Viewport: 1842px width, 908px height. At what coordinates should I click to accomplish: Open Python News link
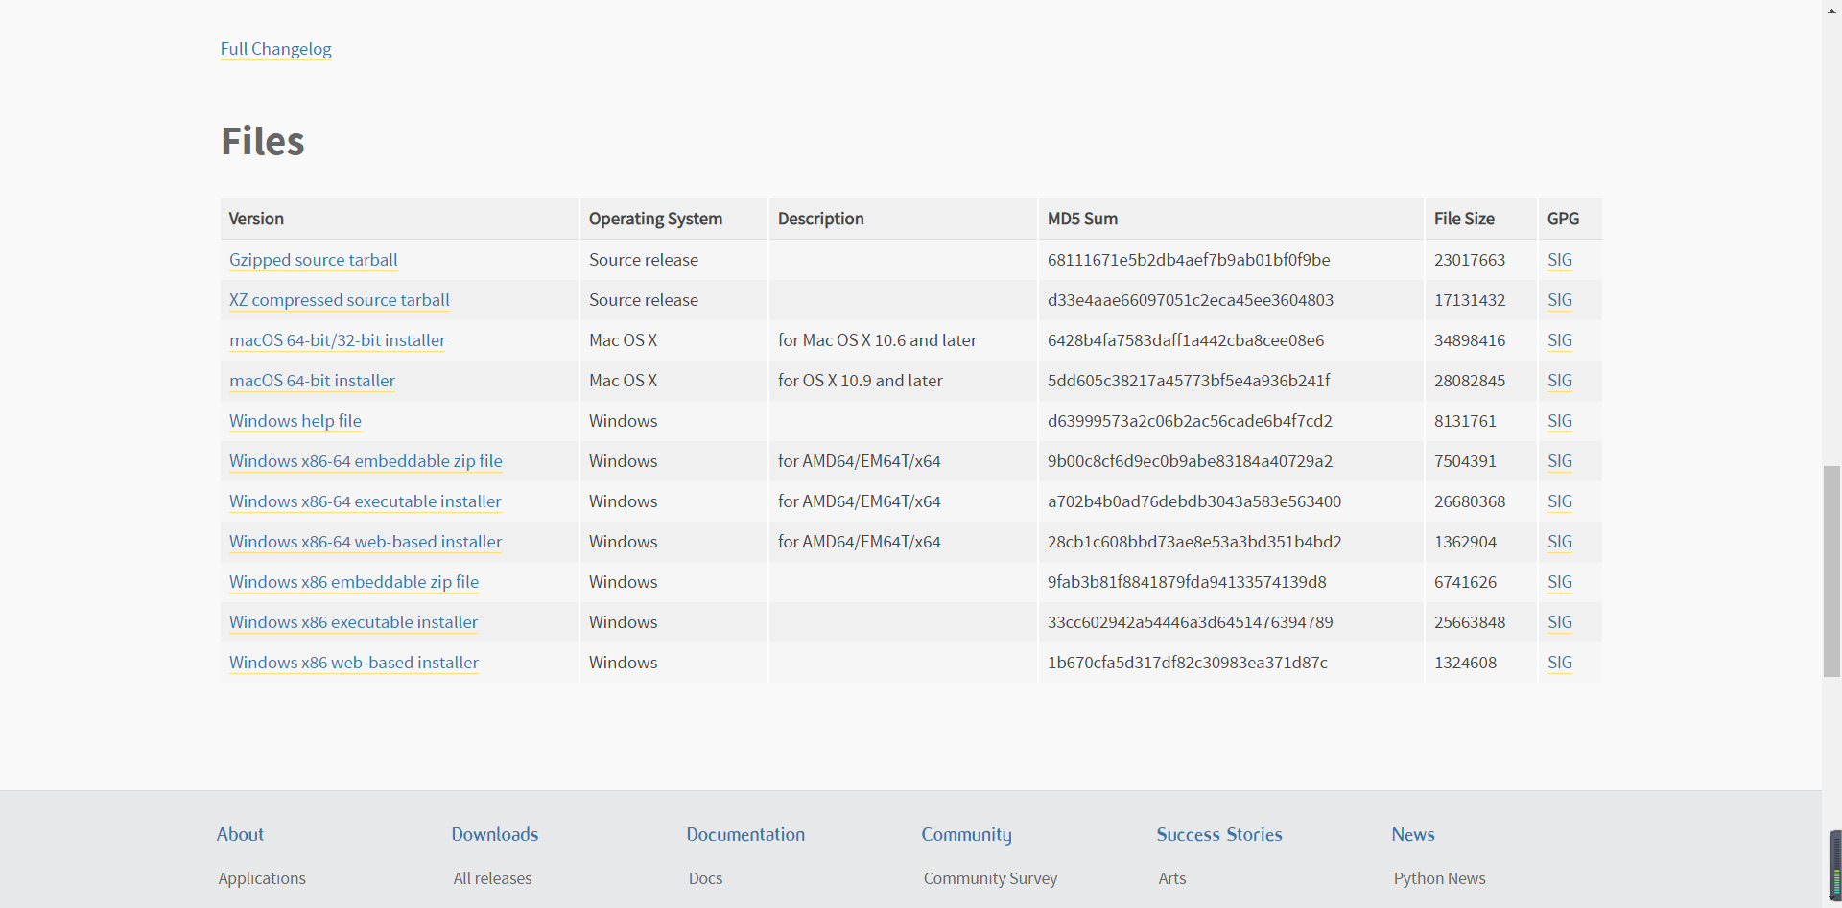(x=1439, y=878)
